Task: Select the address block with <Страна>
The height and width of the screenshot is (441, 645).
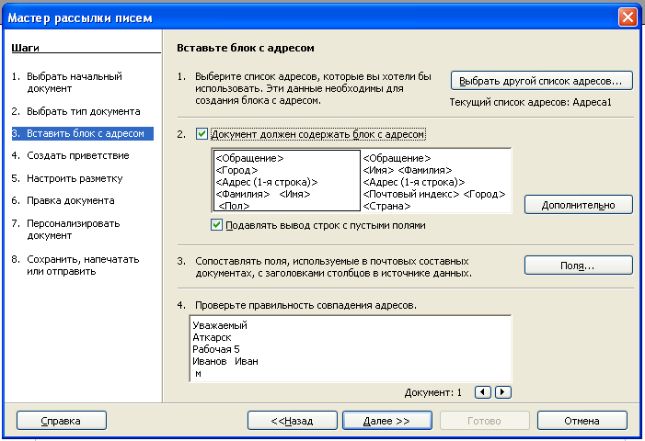Action: (435, 181)
